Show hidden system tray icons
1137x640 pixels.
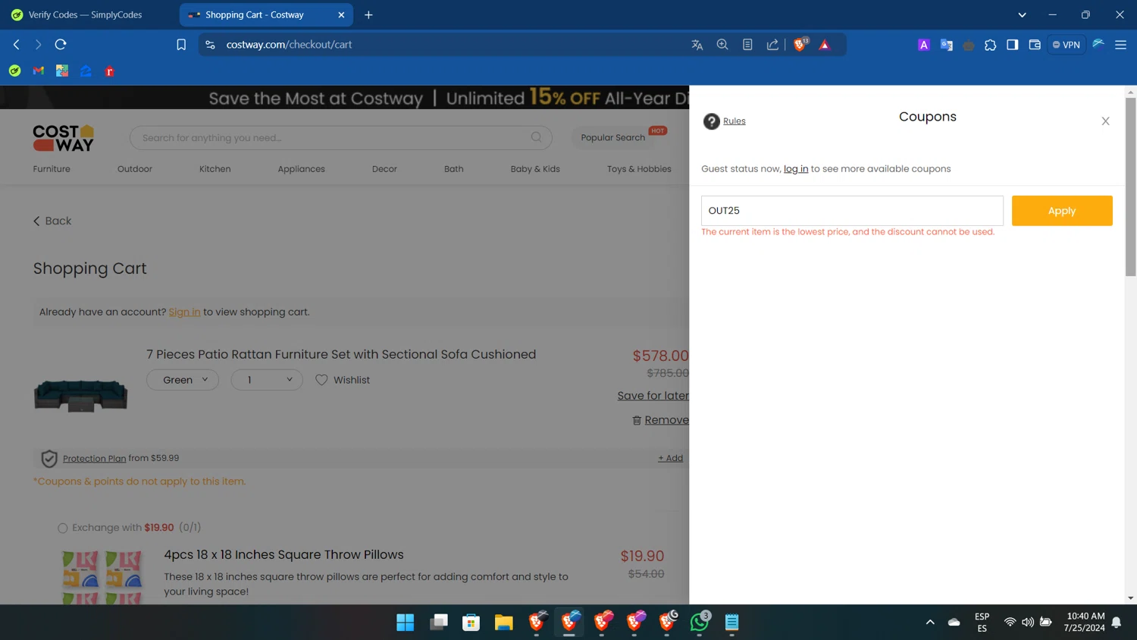coord(930,623)
